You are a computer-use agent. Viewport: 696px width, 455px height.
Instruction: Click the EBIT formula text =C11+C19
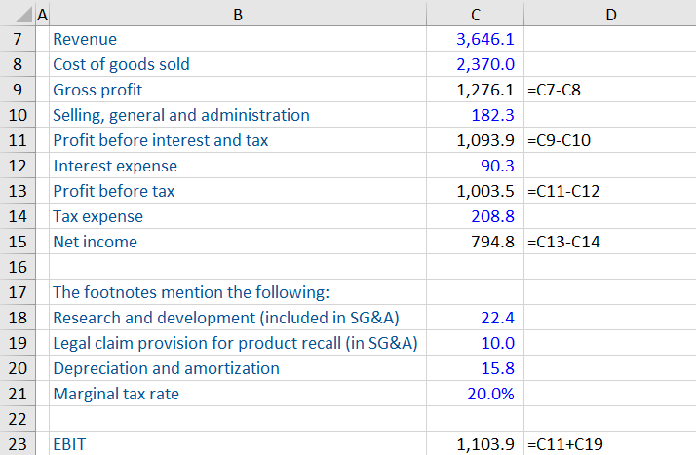[564, 444]
